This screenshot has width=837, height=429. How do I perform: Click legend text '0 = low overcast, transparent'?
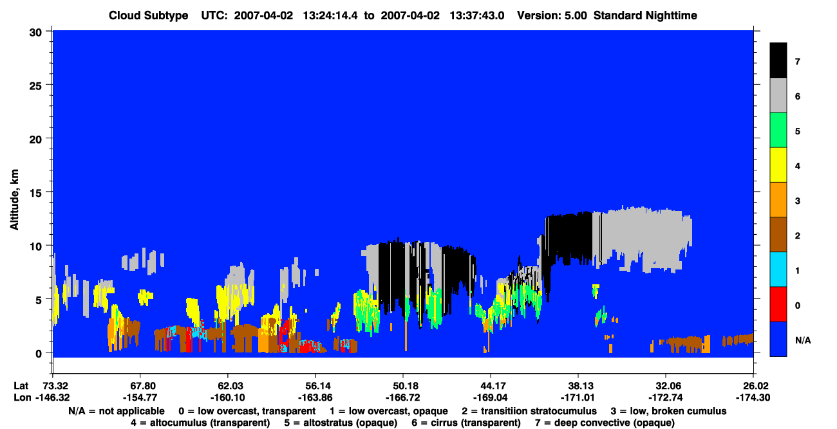[x=247, y=410]
